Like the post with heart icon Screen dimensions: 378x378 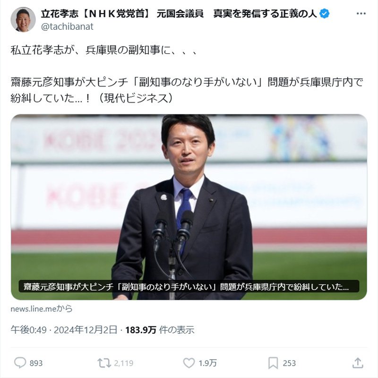point(189,363)
